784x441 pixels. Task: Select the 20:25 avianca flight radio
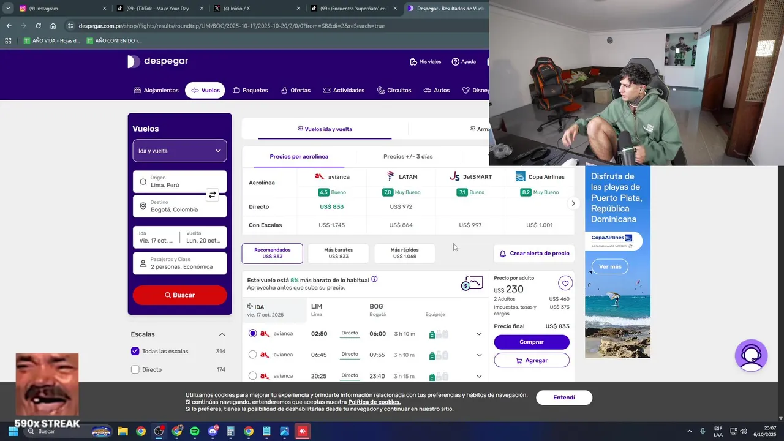point(253,375)
